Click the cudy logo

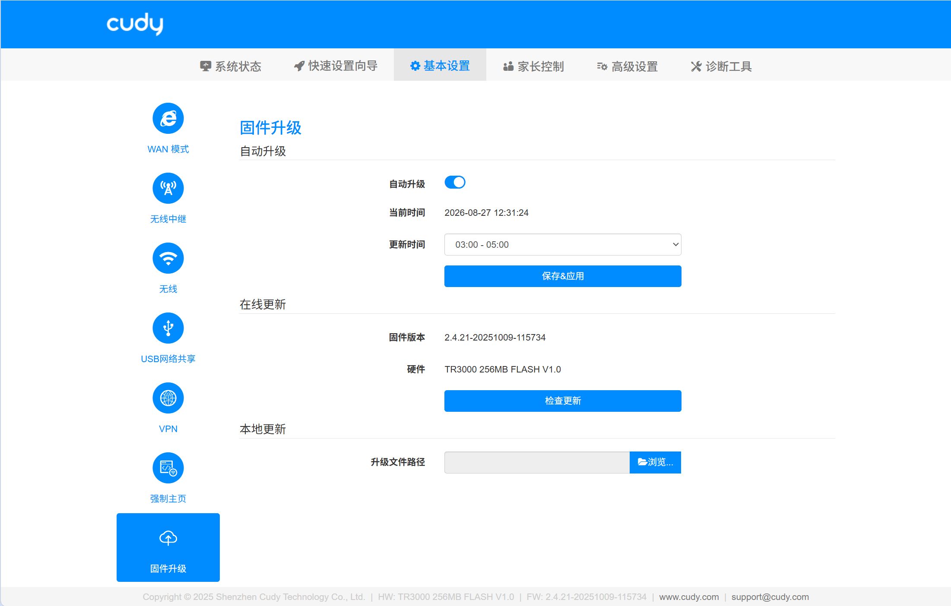[135, 24]
